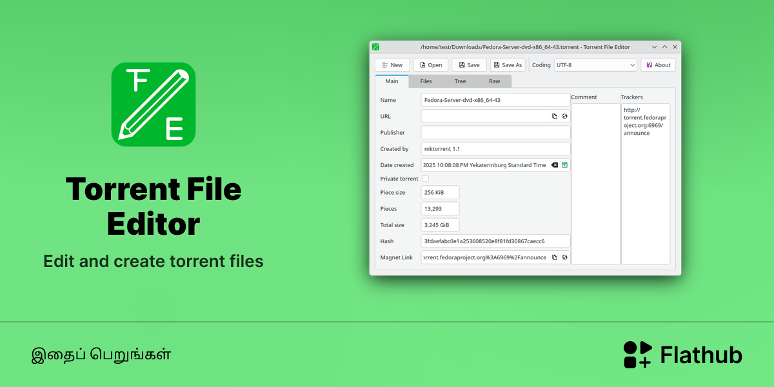Image resolution: width=774 pixels, height=387 pixels.
Task: Click the Created by field showing mktorrent 1.1
Action: [x=495, y=149]
